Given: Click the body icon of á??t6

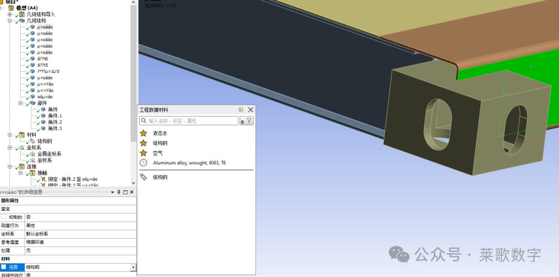Looking at the screenshot, I should (33, 59).
